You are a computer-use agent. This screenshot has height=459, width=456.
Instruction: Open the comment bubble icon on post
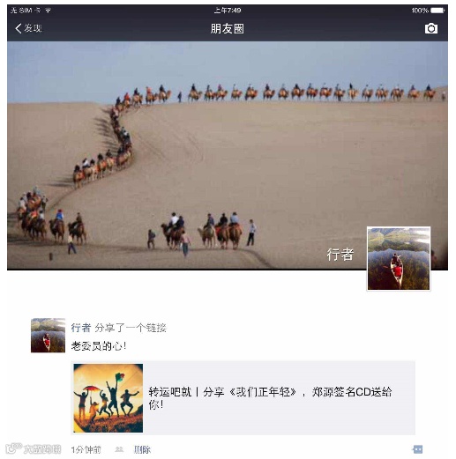coord(417,449)
